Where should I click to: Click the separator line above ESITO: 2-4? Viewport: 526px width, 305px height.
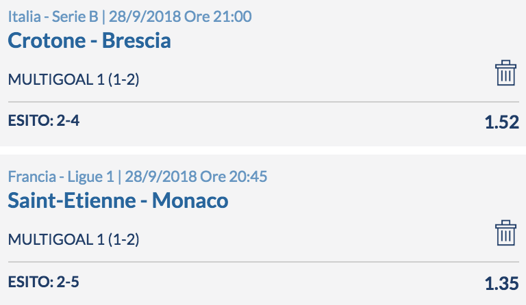point(263,102)
